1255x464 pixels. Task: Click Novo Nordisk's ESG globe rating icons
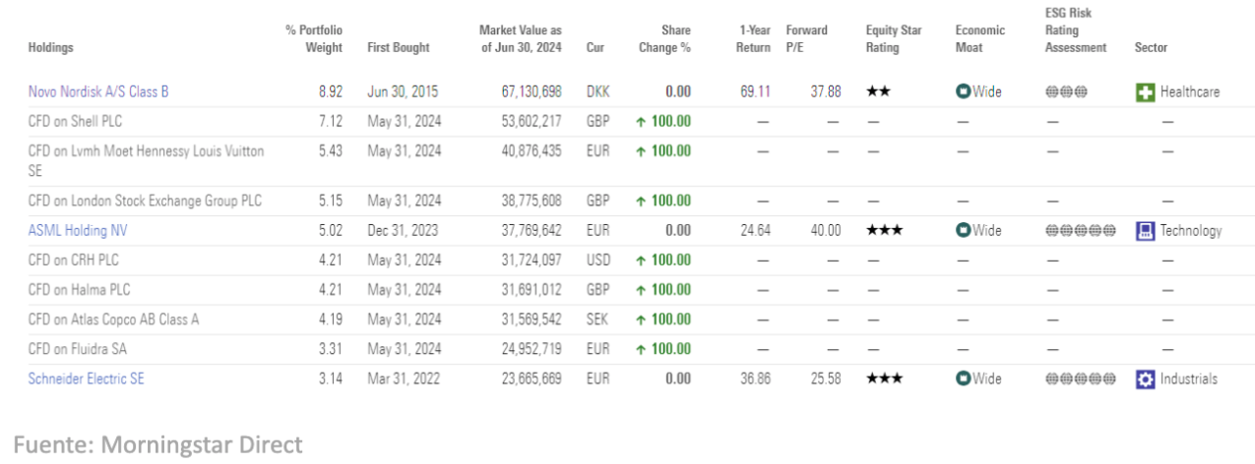tap(1066, 92)
